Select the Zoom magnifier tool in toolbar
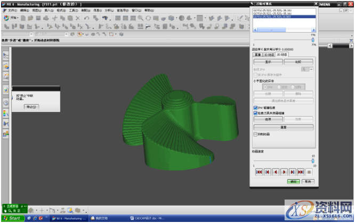 point(141,18)
